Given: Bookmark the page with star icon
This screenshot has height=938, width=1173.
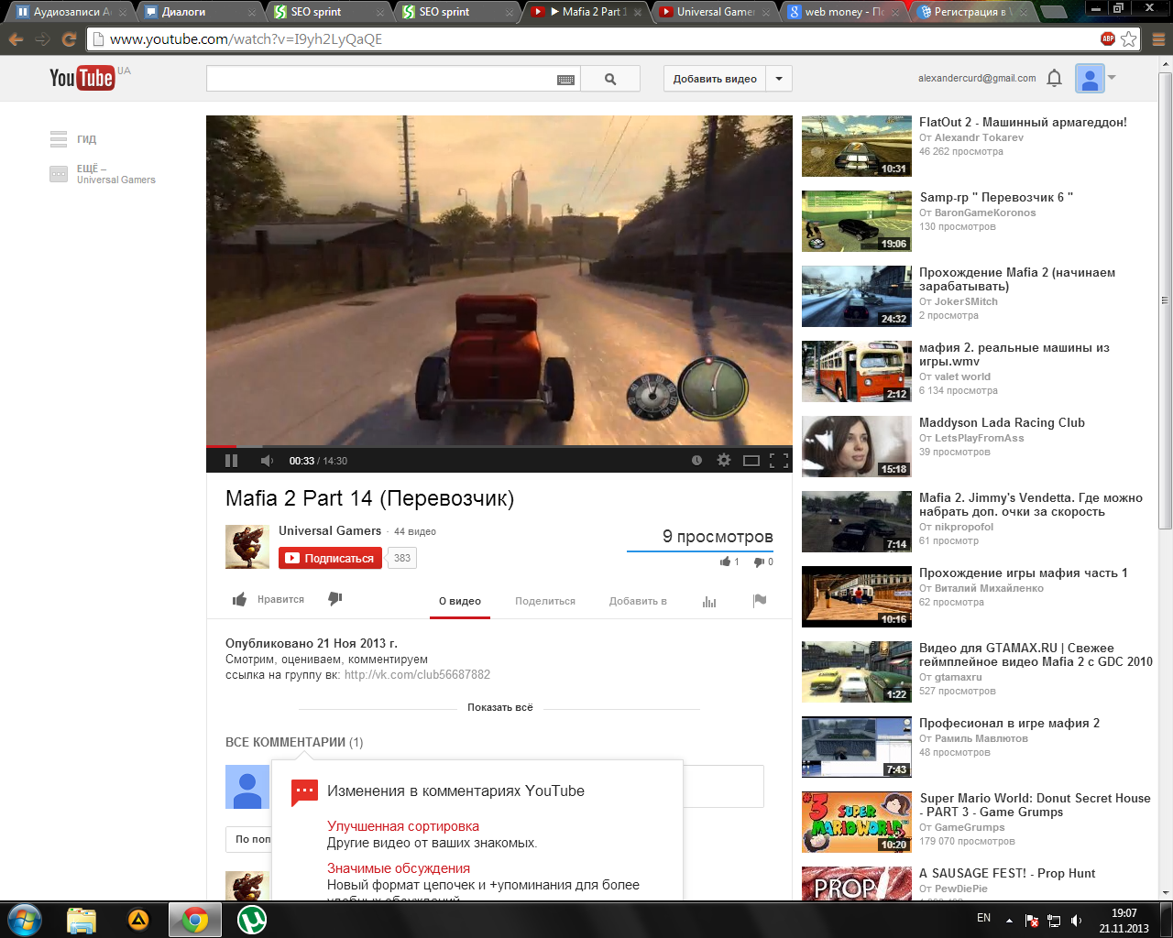Looking at the screenshot, I should click(x=1129, y=39).
